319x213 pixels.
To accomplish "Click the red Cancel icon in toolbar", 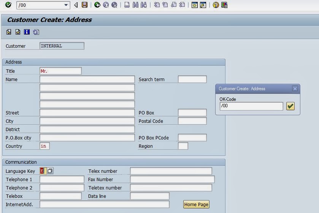I will coord(114,5).
